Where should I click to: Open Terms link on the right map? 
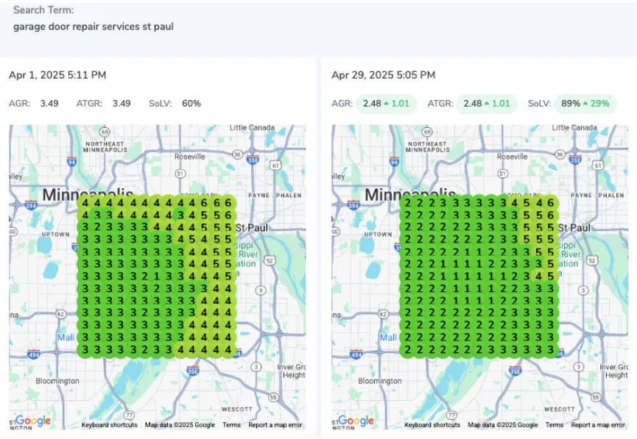tap(555, 425)
